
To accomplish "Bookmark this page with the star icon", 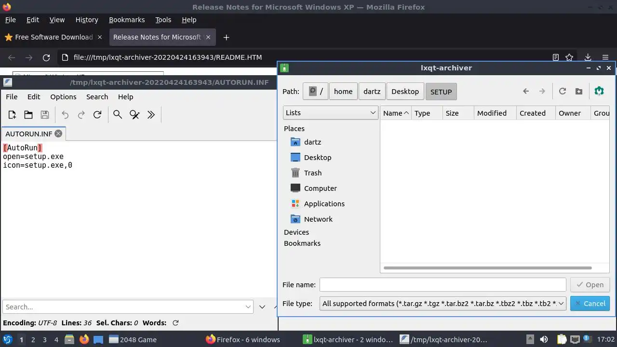I will coord(569,57).
